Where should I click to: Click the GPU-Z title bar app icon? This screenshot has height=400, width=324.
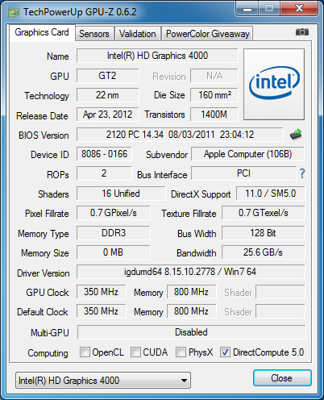pyautogui.click(x=14, y=12)
